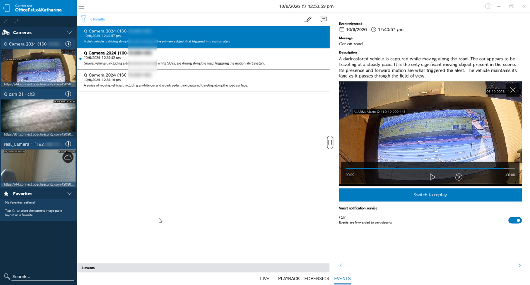Image resolution: width=530 pixels, height=285 pixels.
Task: Click the expand arrows icon in sidebar
Action: point(17,21)
